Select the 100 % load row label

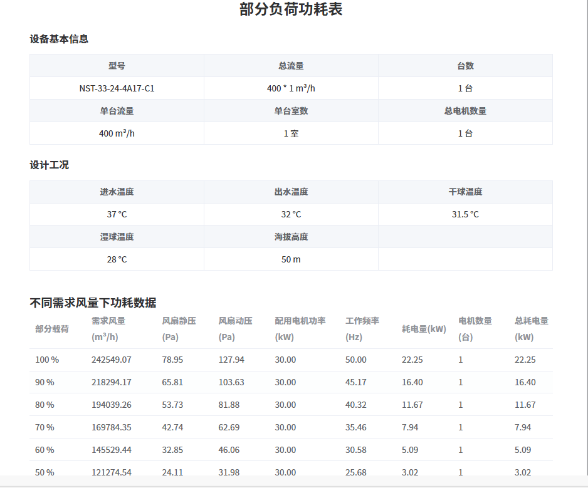tap(47, 360)
